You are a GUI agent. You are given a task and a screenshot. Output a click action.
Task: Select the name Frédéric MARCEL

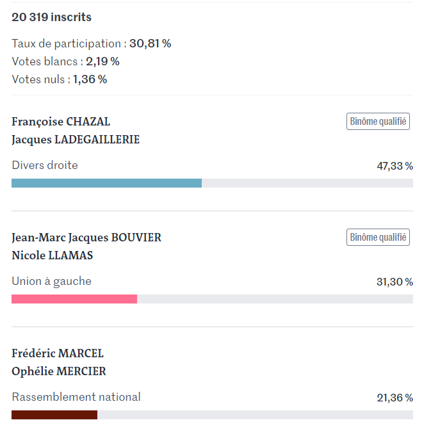(58, 353)
